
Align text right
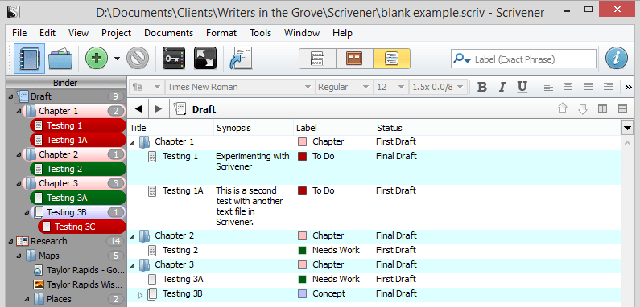pos(608,87)
